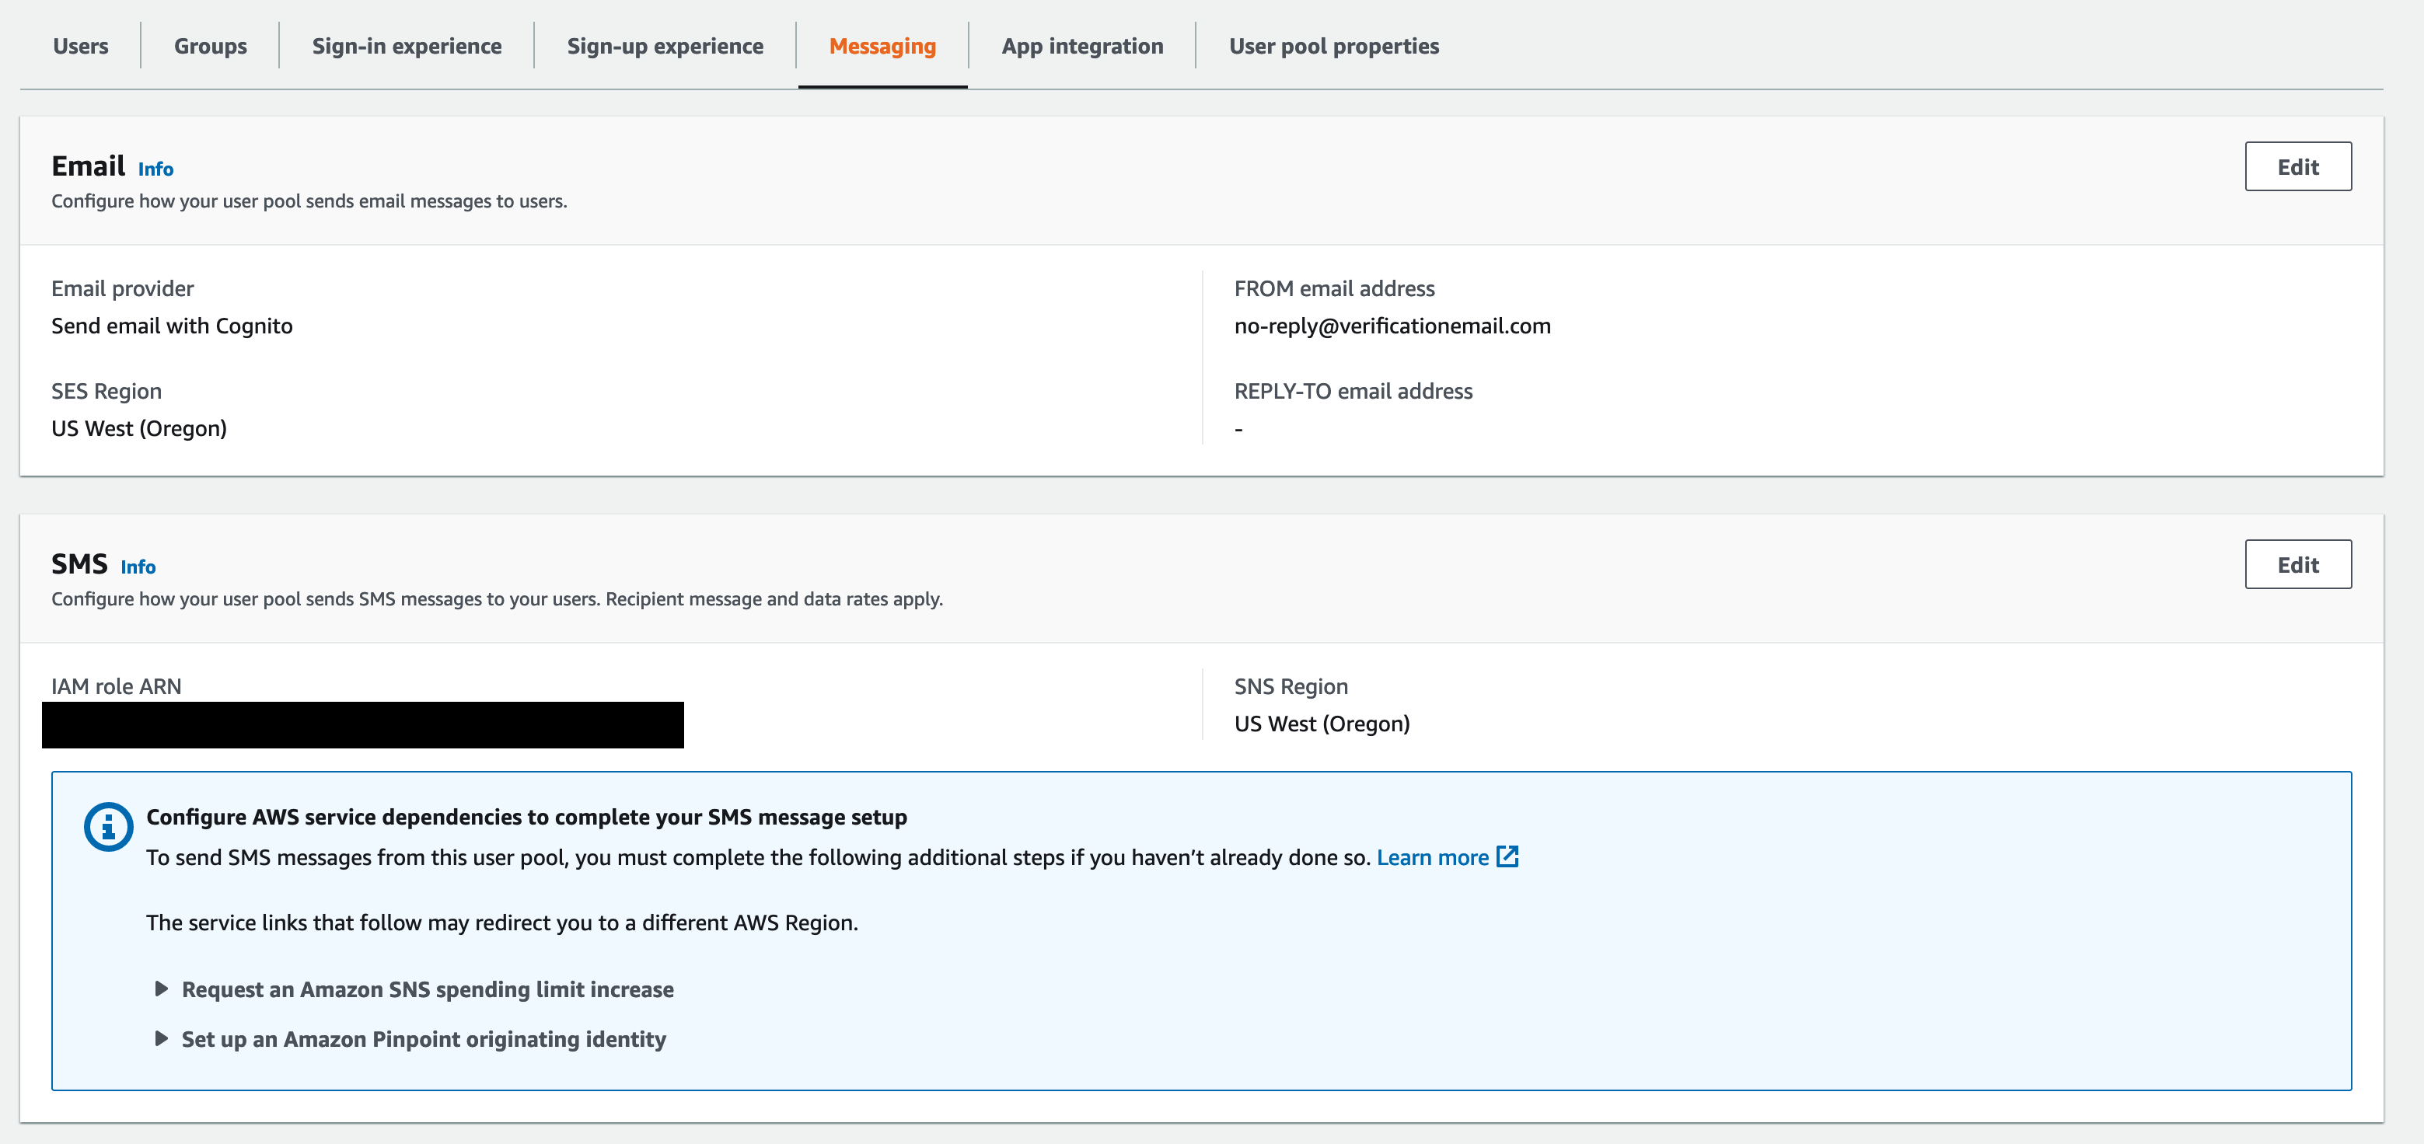Open the App integration tab
2424x1144 pixels.
click(1082, 45)
